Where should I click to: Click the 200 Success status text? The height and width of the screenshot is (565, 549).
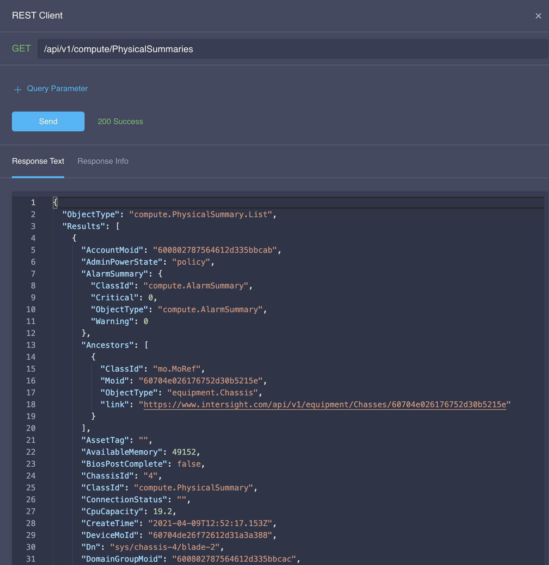point(120,121)
